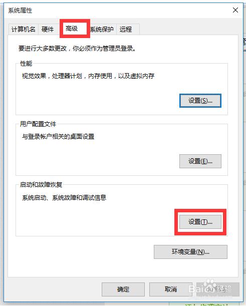This screenshot has width=246, height=306.
Task: Click the 系统属性 title bar text
Action: click(20, 11)
